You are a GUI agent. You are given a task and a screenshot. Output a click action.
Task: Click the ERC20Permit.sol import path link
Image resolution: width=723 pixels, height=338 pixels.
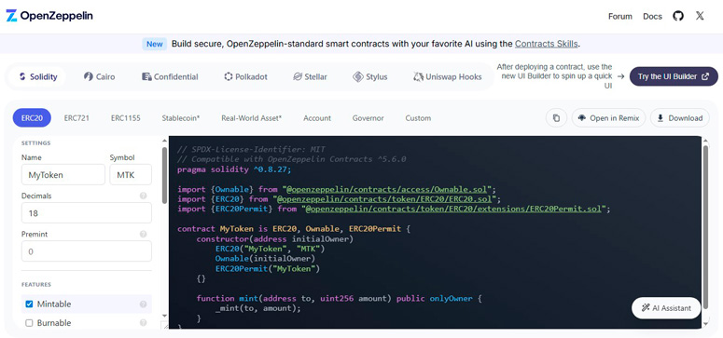454,209
